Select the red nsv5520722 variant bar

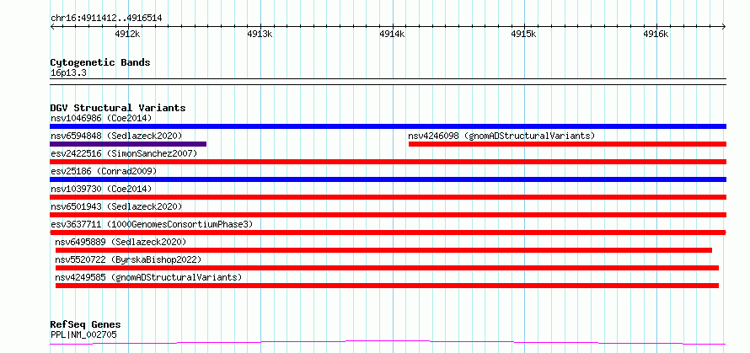pyautogui.click(x=387, y=268)
